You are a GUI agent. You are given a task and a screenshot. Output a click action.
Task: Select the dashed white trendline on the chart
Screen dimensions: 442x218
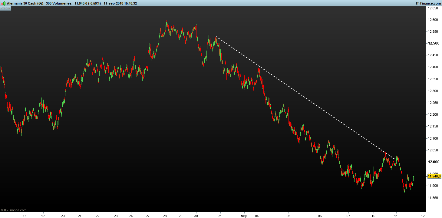pos(305,97)
